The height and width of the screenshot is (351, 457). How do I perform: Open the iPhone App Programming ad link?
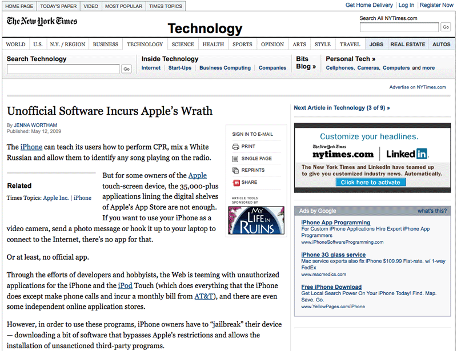pyautogui.click(x=336, y=223)
